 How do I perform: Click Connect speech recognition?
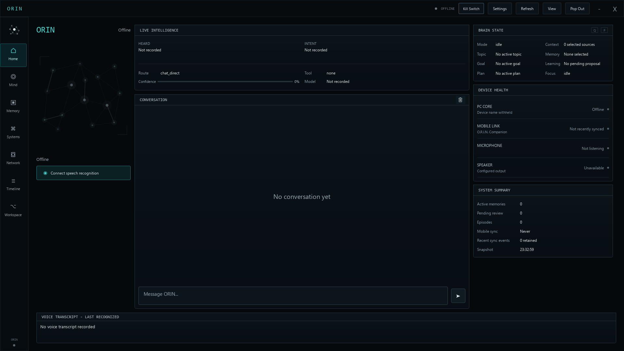pyautogui.click(x=84, y=173)
